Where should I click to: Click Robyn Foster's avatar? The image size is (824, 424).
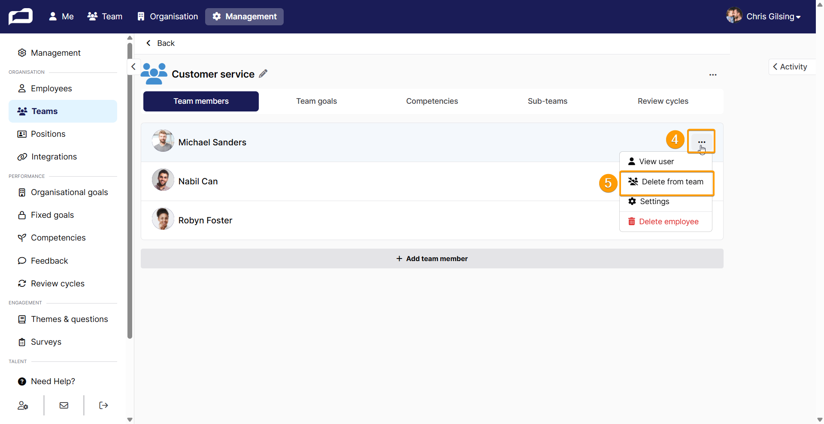tap(163, 219)
